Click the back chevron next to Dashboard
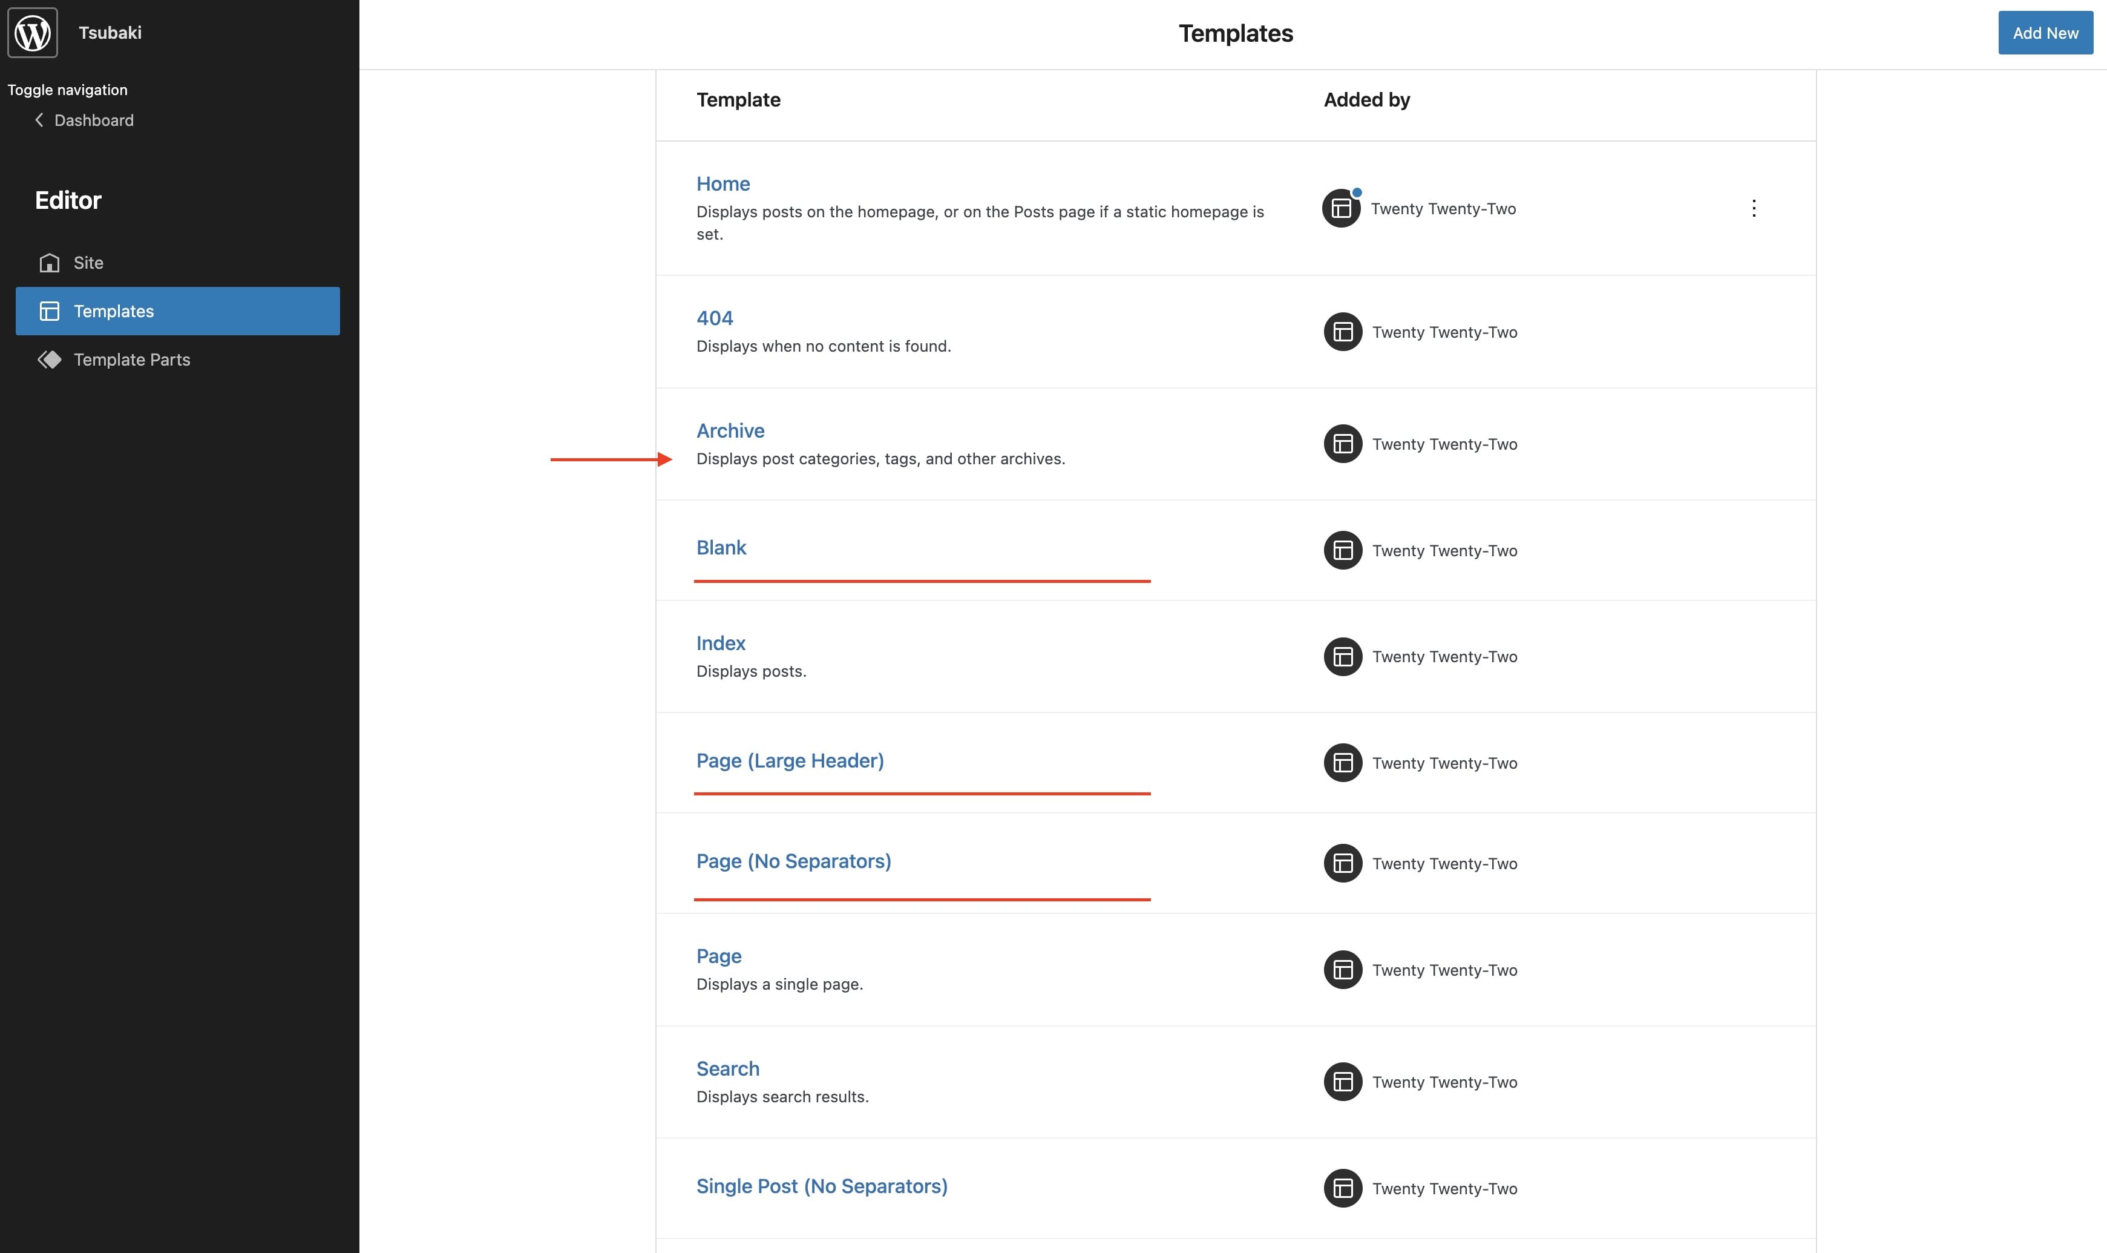The image size is (2107, 1253). point(39,120)
